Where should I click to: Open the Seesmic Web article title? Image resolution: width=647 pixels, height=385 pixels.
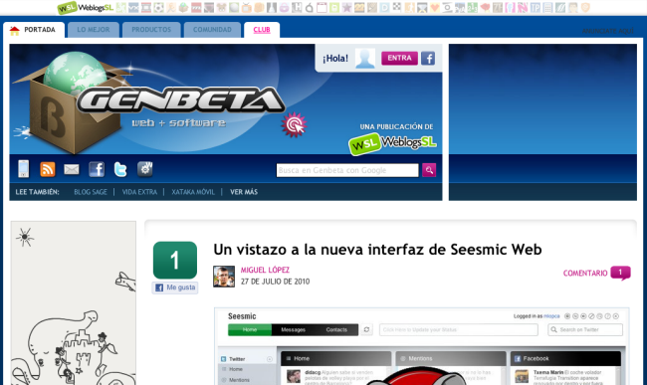pos(377,250)
